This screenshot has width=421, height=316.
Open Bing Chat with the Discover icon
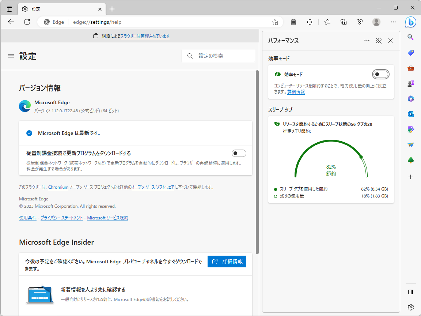[x=410, y=22]
